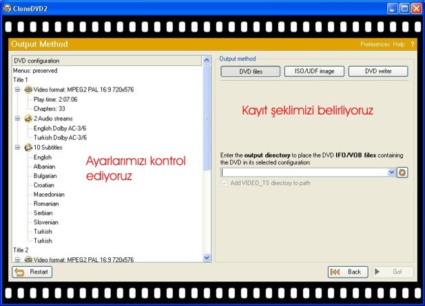Click the output directory text field
Screen dimensions: 425x306
coord(304,173)
